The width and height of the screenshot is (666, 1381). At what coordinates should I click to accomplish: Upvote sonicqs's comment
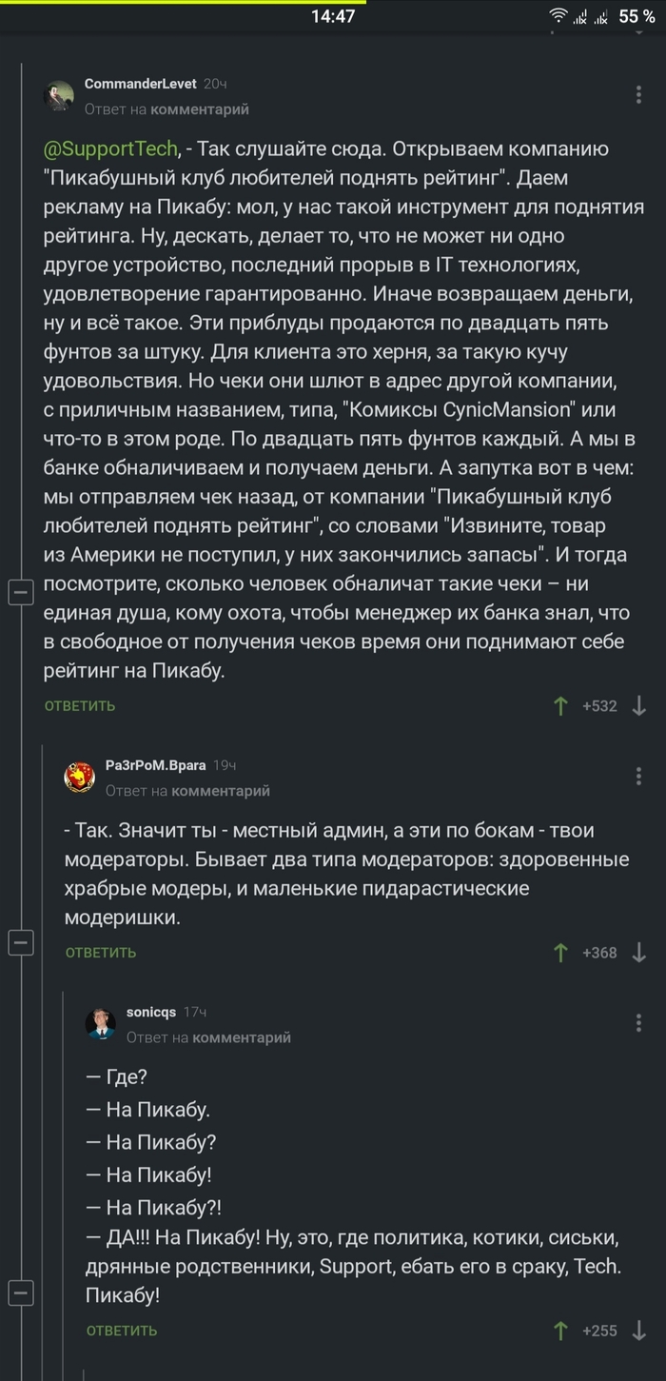coord(561,1330)
